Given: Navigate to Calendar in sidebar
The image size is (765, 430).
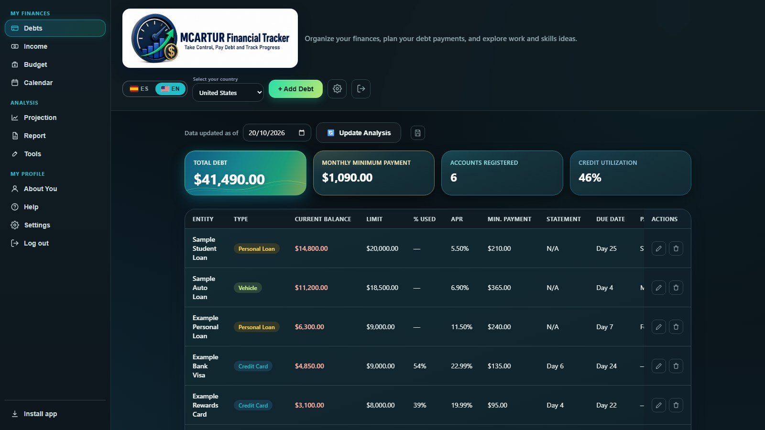Looking at the screenshot, I should coord(55,83).
